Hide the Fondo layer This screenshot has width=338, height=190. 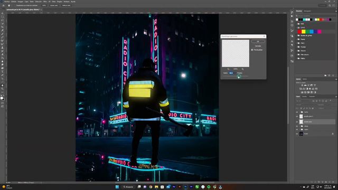pyautogui.click(x=297, y=134)
